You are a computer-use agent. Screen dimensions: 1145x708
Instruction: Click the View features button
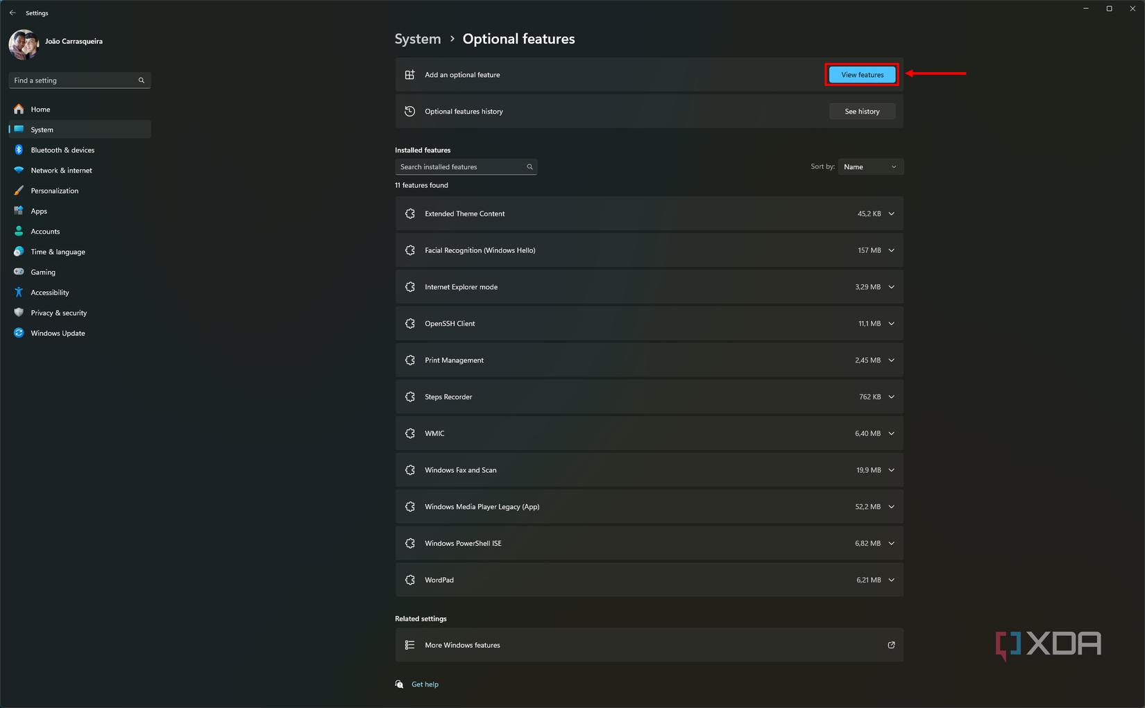[x=861, y=74]
